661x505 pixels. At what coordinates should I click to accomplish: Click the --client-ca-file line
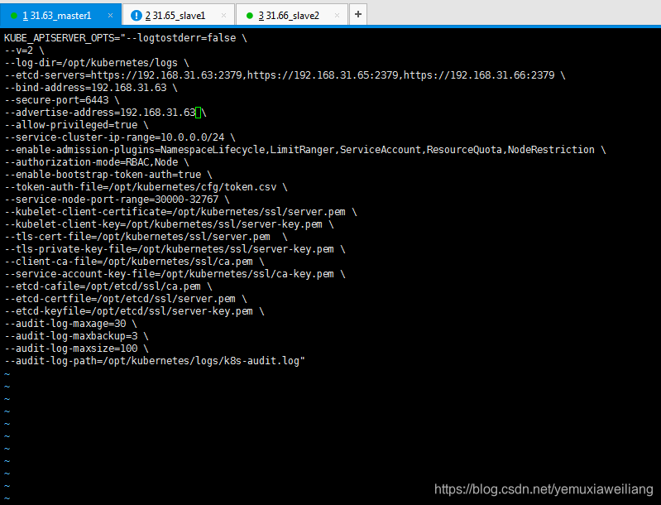134,262
